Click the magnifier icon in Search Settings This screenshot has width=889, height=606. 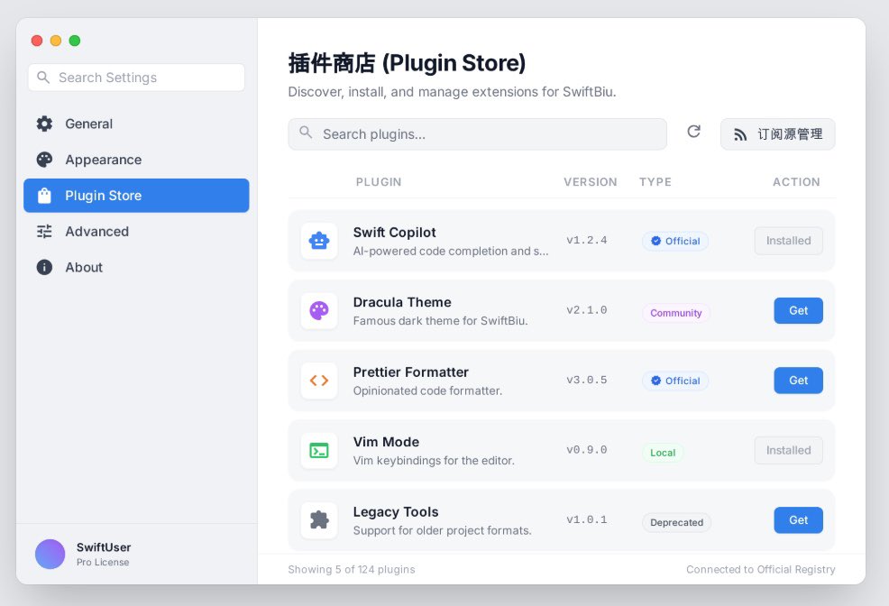pos(43,77)
